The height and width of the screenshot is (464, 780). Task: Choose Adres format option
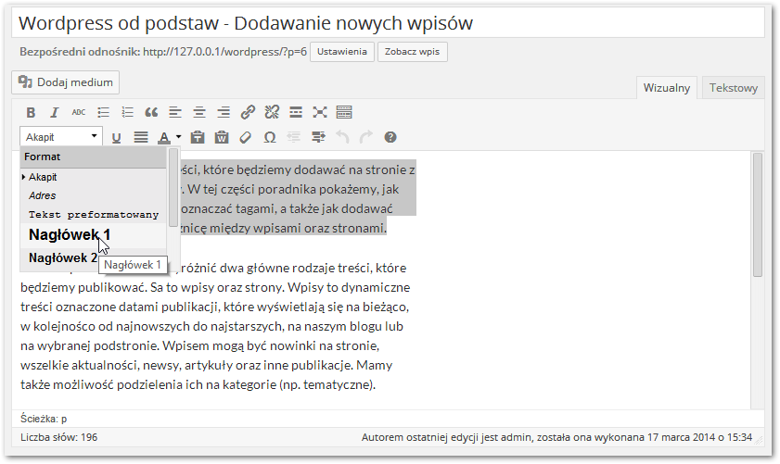click(x=93, y=195)
